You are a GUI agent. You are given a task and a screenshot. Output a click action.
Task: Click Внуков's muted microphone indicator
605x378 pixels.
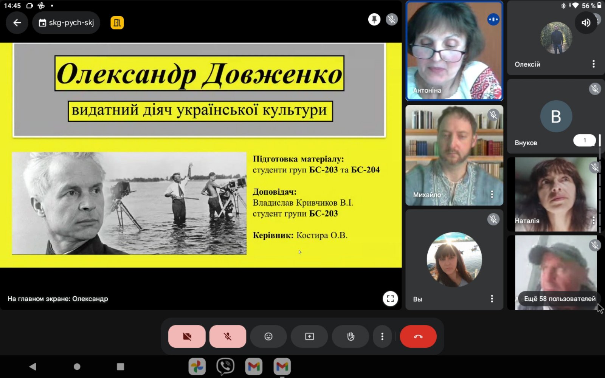(x=595, y=89)
